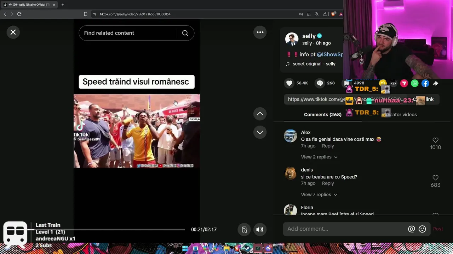Like the video with the heart icon
The height and width of the screenshot is (254, 453).
289,83
